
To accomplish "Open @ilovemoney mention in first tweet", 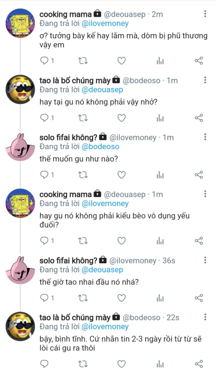I will coord(105,23).
